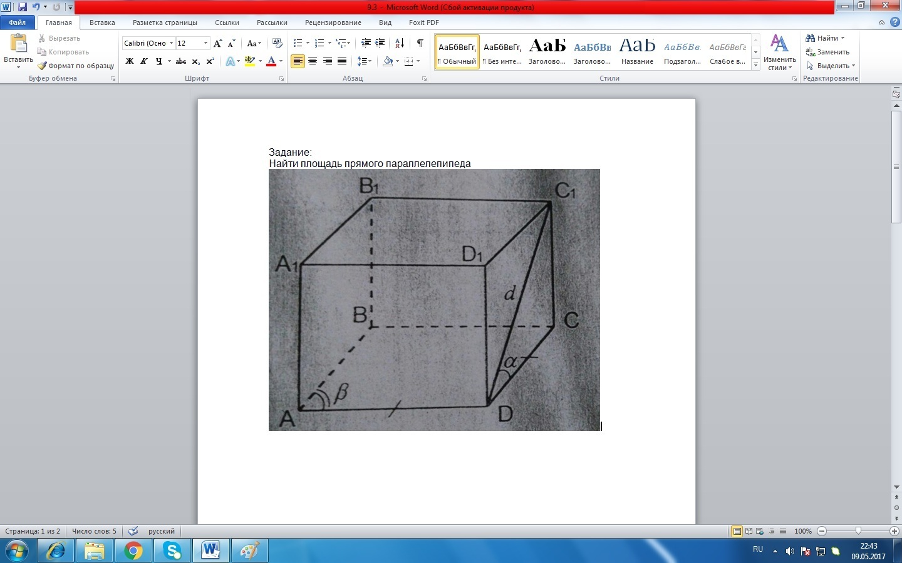Click the Найти button
The image size is (902, 563).
826,38
